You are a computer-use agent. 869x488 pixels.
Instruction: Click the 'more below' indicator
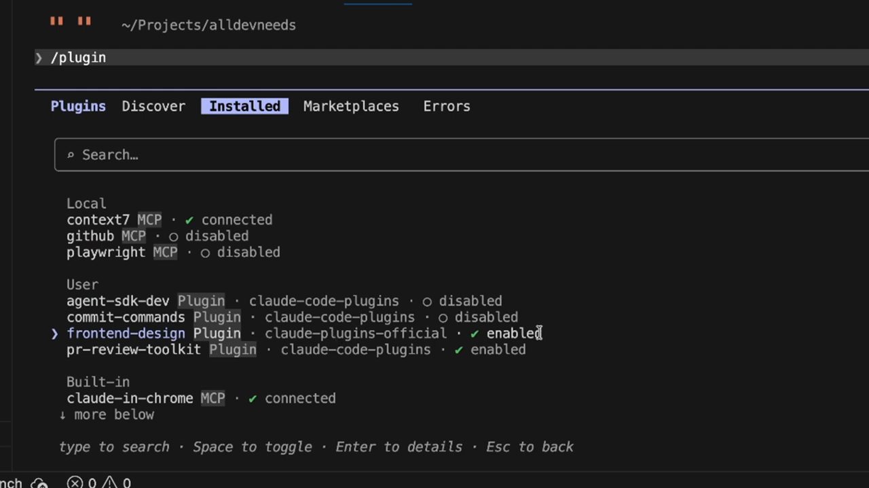point(107,415)
